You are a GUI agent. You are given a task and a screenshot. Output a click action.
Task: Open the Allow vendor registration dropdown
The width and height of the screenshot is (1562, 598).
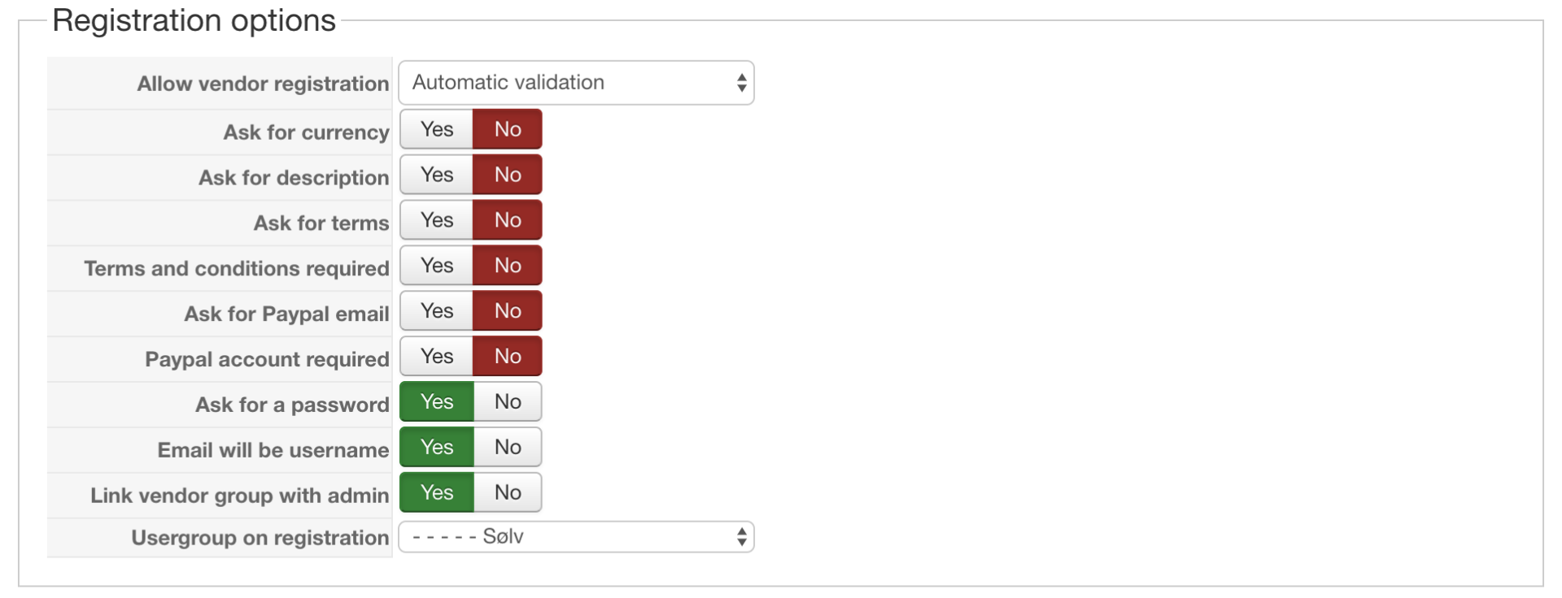(x=576, y=83)
